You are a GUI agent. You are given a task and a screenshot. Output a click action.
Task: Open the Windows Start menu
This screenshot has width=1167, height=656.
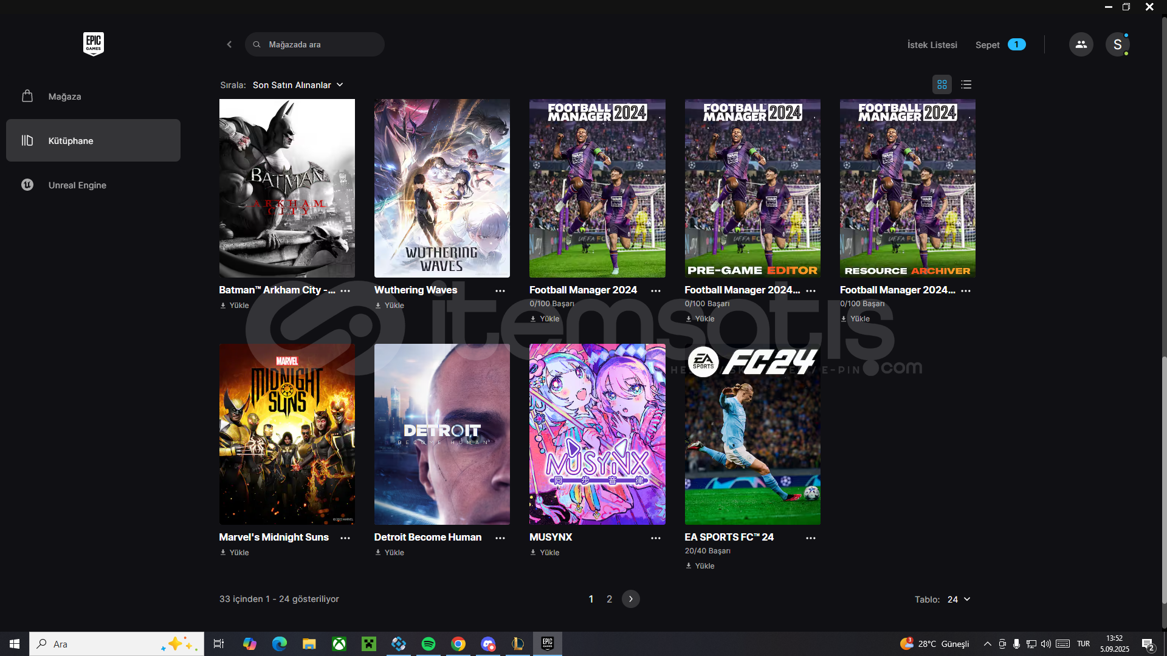pyautogui.click(x=15, y=644)
